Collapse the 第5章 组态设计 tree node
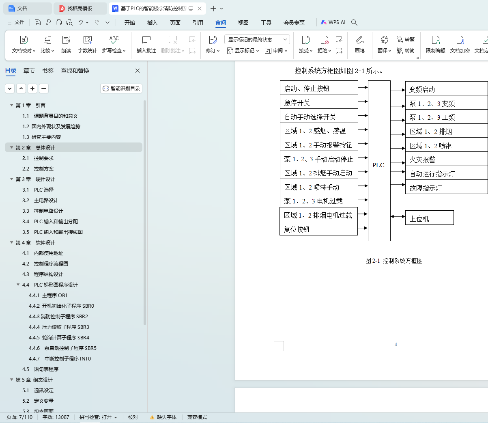 11,380
